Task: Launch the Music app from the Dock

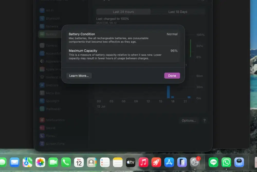Action: 143,162
